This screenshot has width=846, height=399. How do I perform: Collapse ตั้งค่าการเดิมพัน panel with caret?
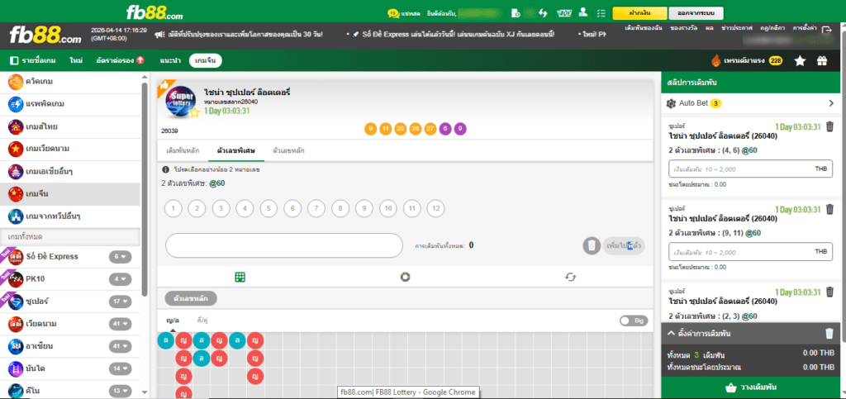(x=671, y=333)
